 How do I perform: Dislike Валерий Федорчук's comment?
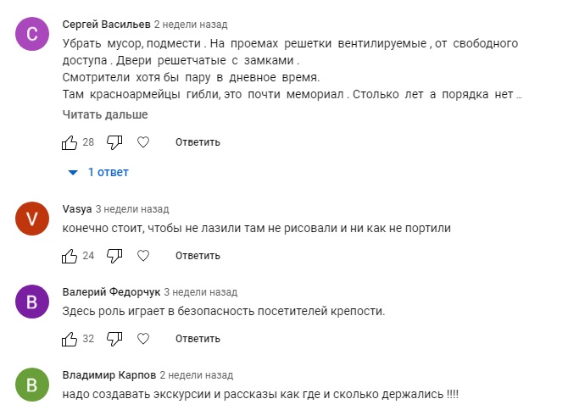pos(115,340)
